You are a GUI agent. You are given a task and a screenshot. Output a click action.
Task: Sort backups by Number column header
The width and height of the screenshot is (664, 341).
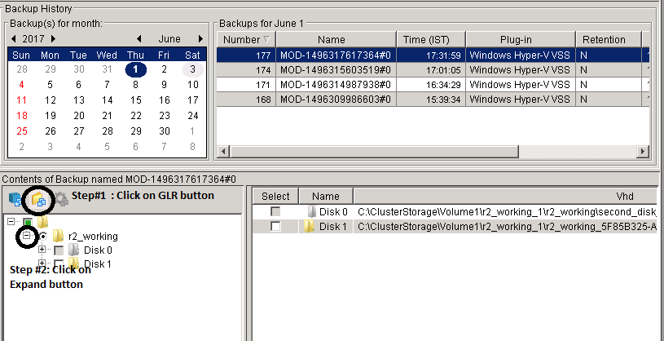[246, 39]
